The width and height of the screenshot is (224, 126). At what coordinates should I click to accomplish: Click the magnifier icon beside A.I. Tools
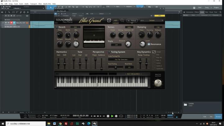pos(122,21)
